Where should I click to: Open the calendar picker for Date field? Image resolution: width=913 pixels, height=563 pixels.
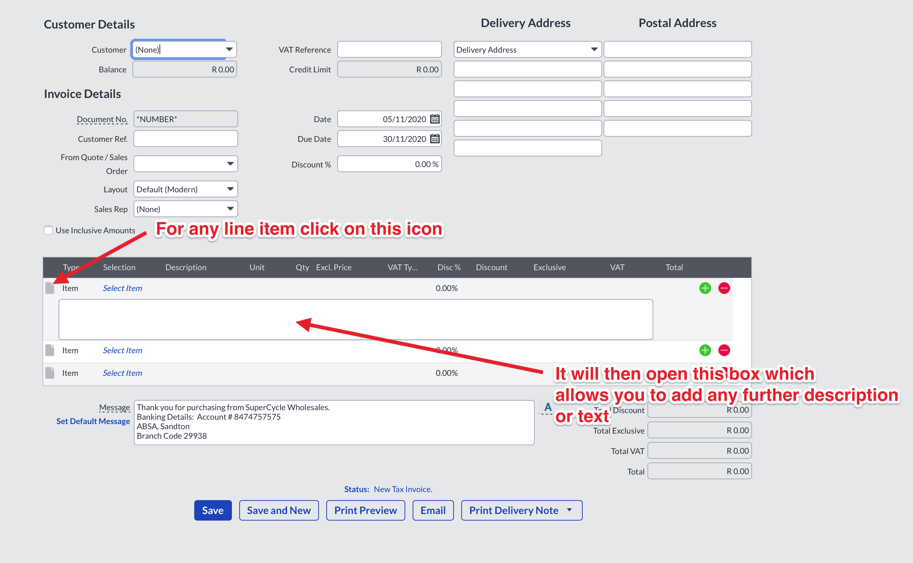[435, 119]
